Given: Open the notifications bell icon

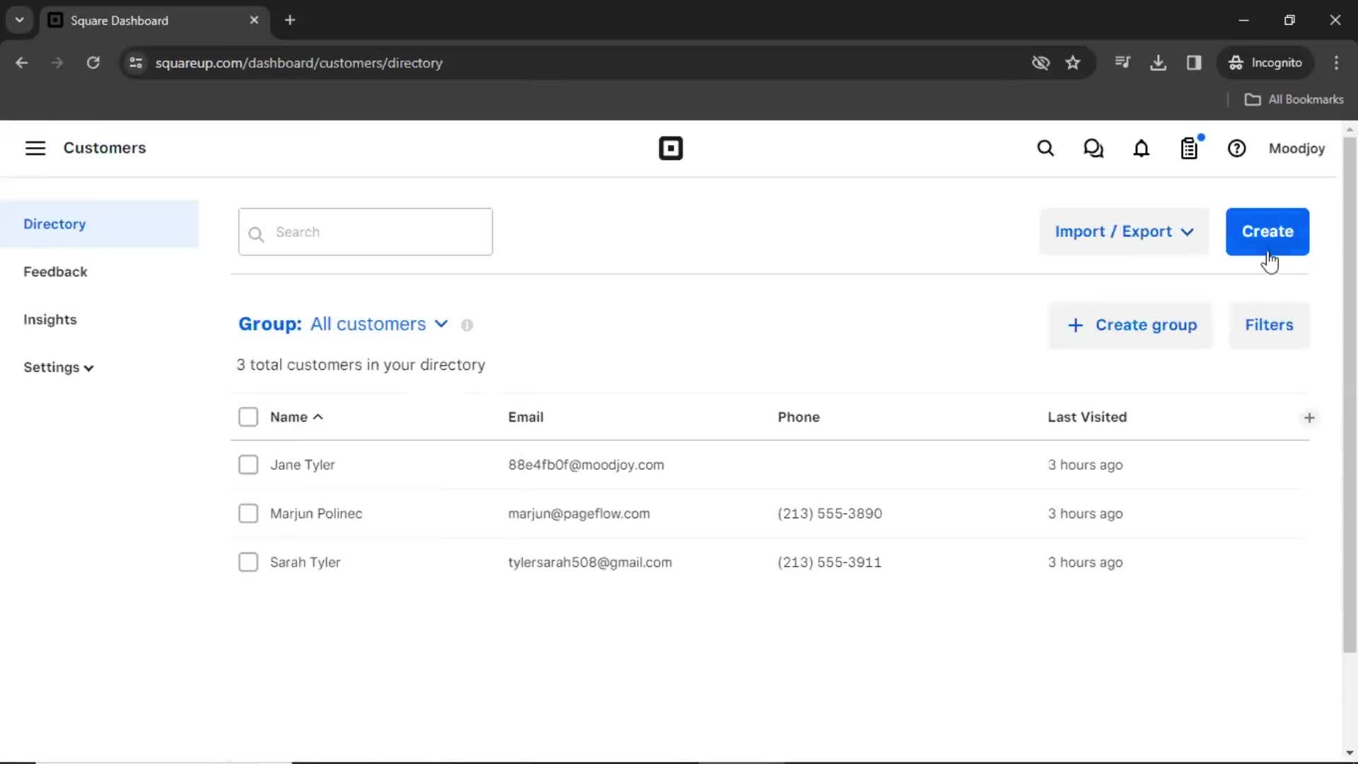Looking at the screenshot, I should click(1142, 149).
